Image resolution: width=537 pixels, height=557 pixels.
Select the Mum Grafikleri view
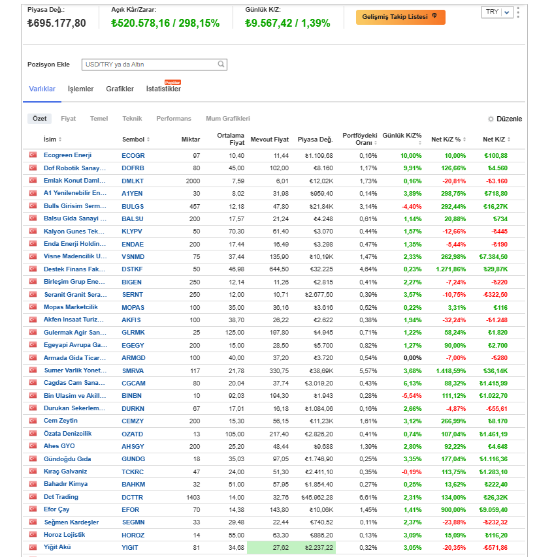(228, 119)
